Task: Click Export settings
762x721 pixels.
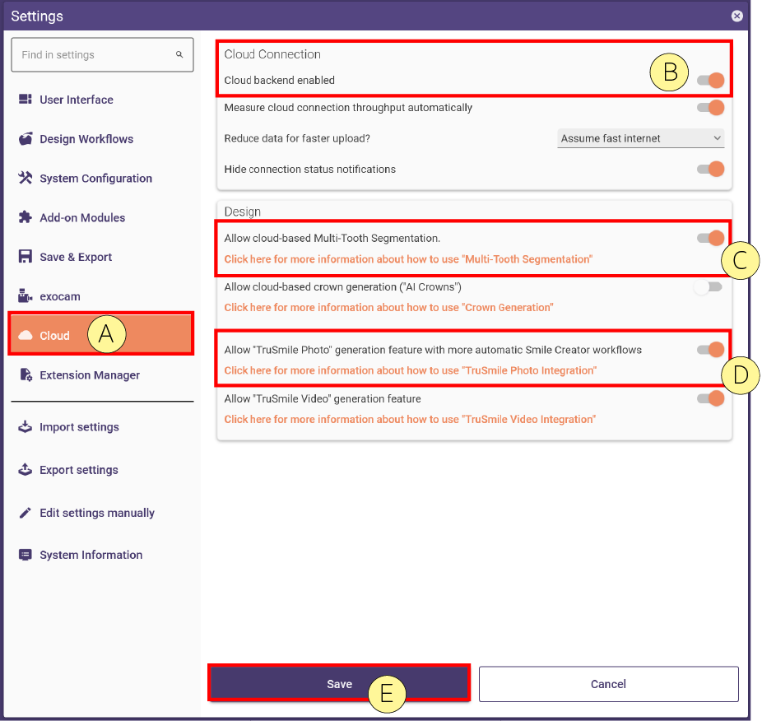Action: [79, 470]
